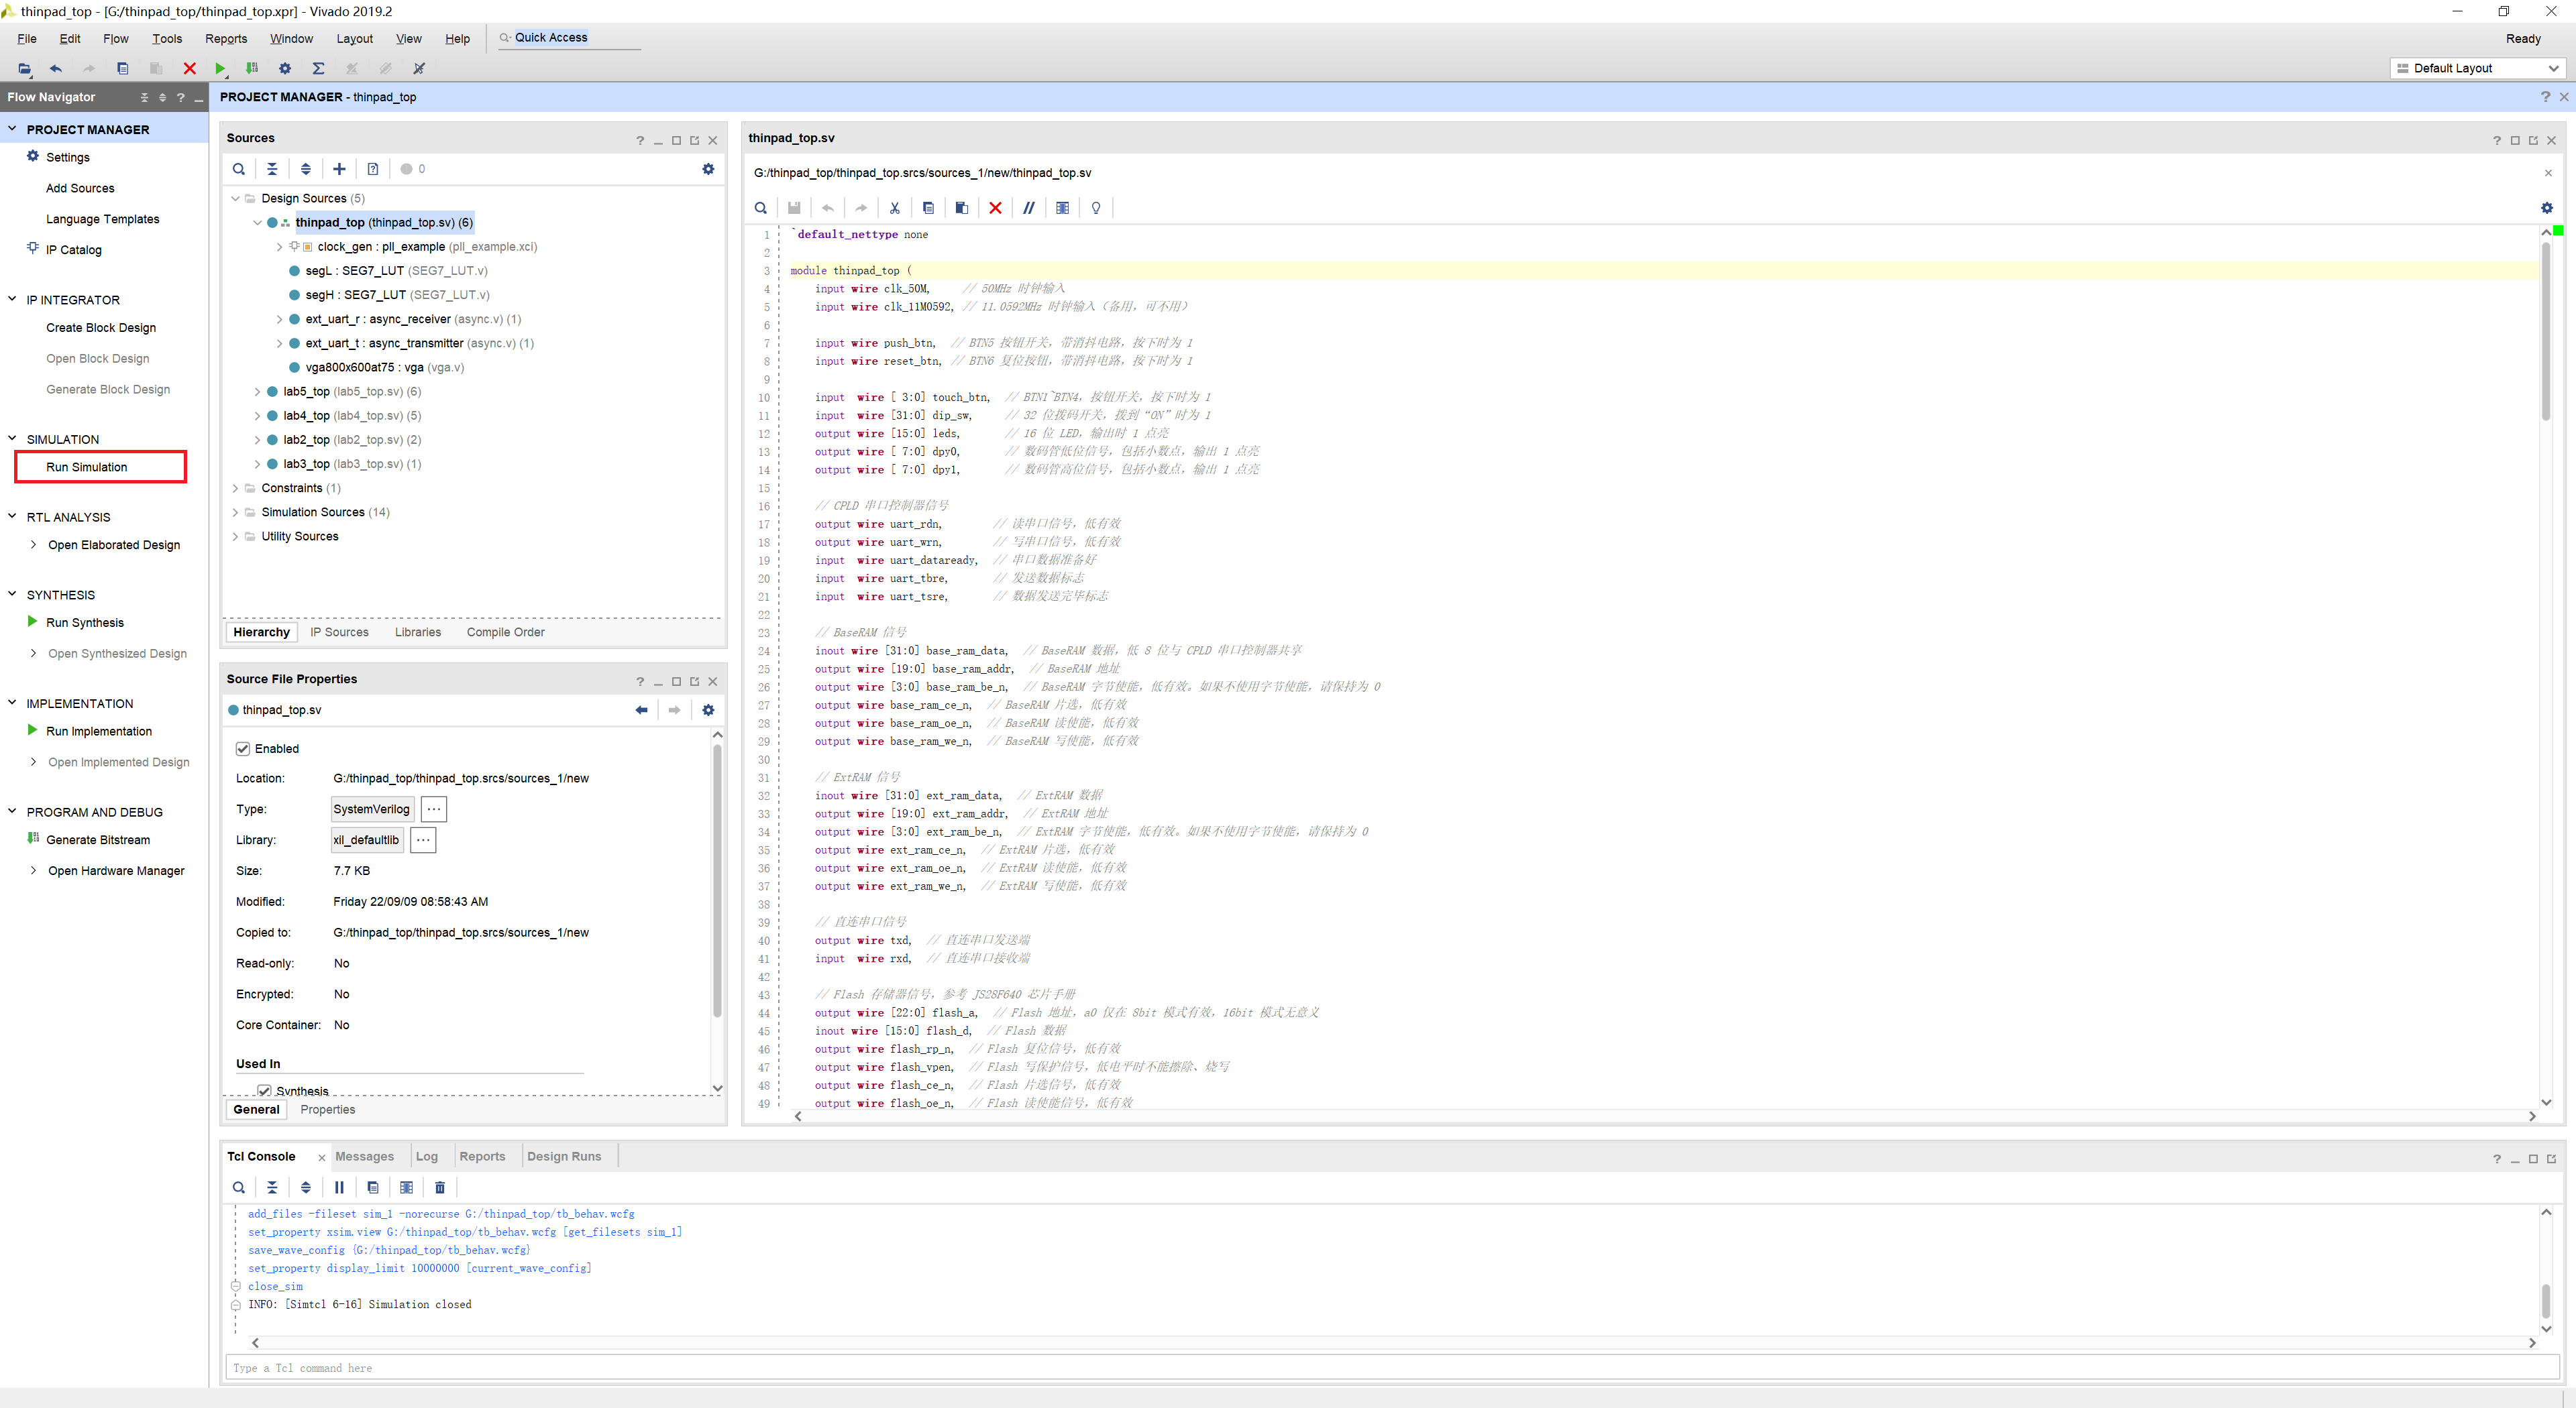Image resolution: width=2576 pixels, height=1408 pixels.
Task: Click pause icon in Tcl Console toolbar
Action: [339, 1187]
